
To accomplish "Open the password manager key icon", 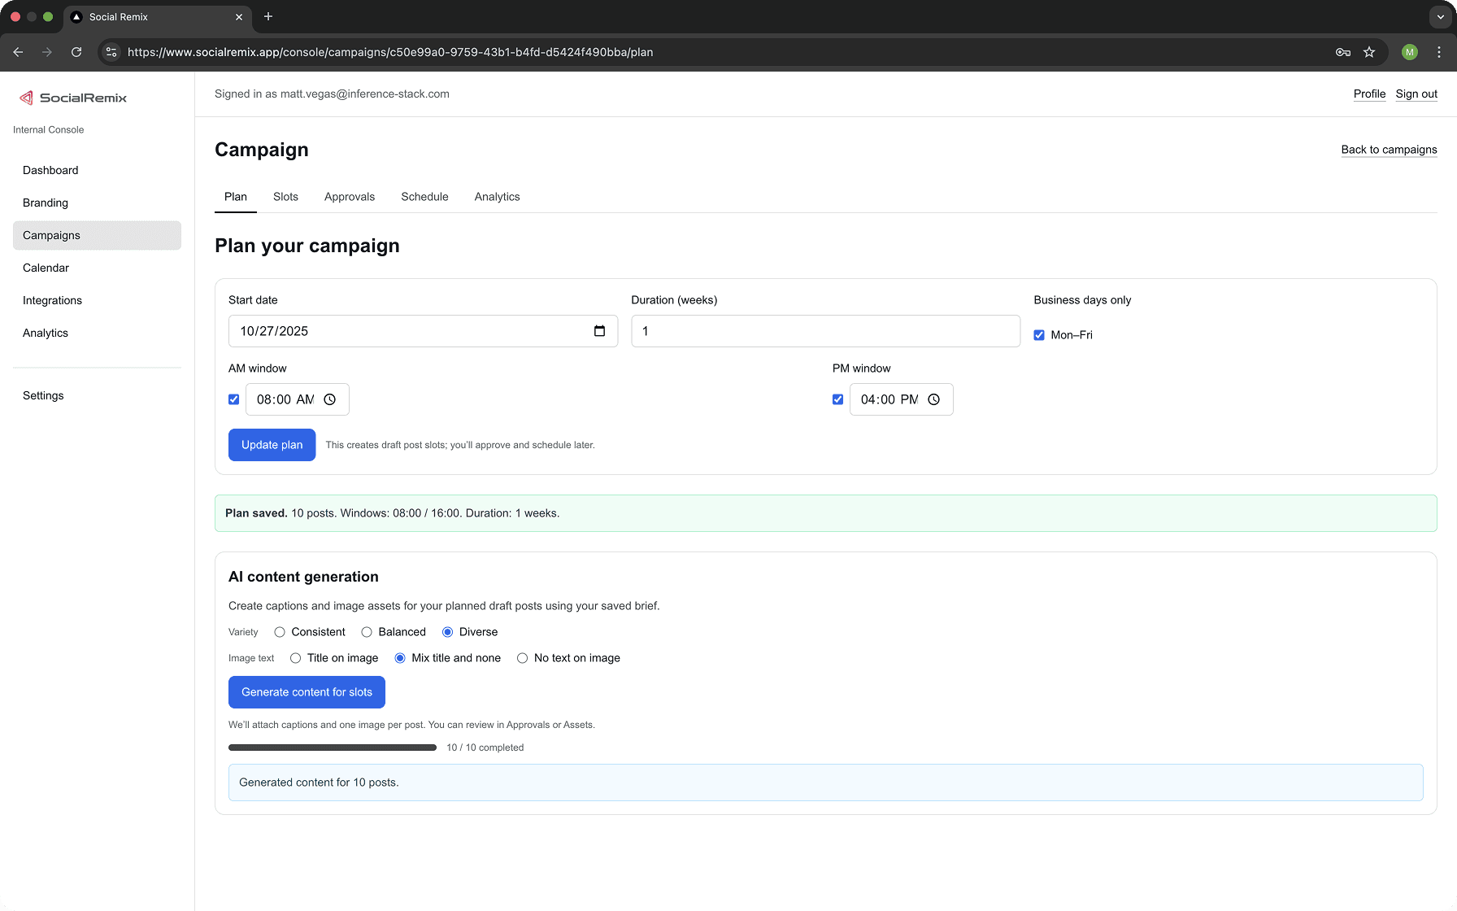I will (x=1343, y=52).
